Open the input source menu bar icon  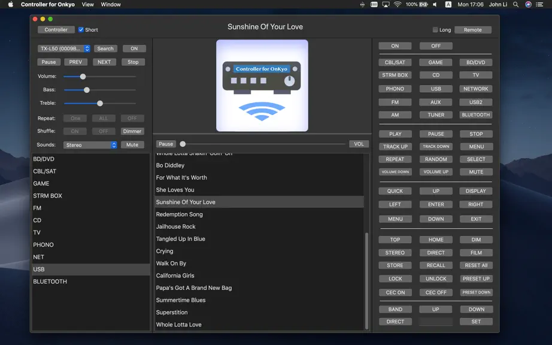click(x=448, y=5)
